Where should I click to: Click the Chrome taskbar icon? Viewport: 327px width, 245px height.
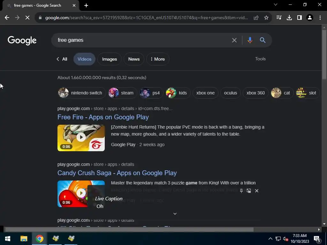click(x=39, y=239)
